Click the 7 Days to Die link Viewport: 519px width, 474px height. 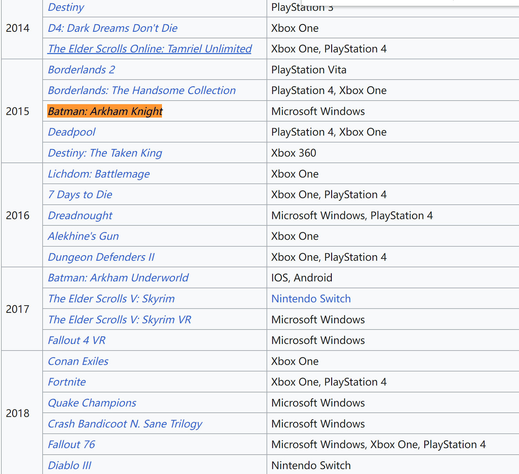pos(80,195)
